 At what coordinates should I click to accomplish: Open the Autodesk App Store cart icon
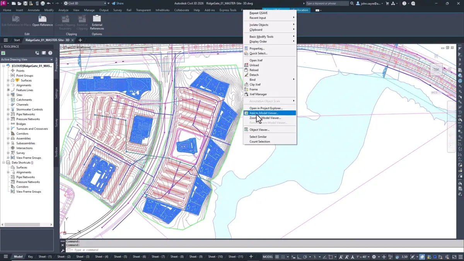[387, 3]
